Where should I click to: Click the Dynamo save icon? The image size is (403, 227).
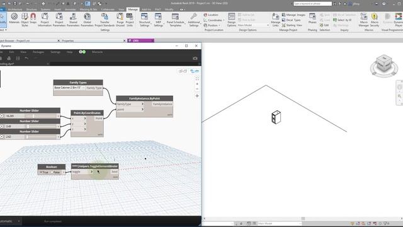pyautogui.click(x=18, y=59)
